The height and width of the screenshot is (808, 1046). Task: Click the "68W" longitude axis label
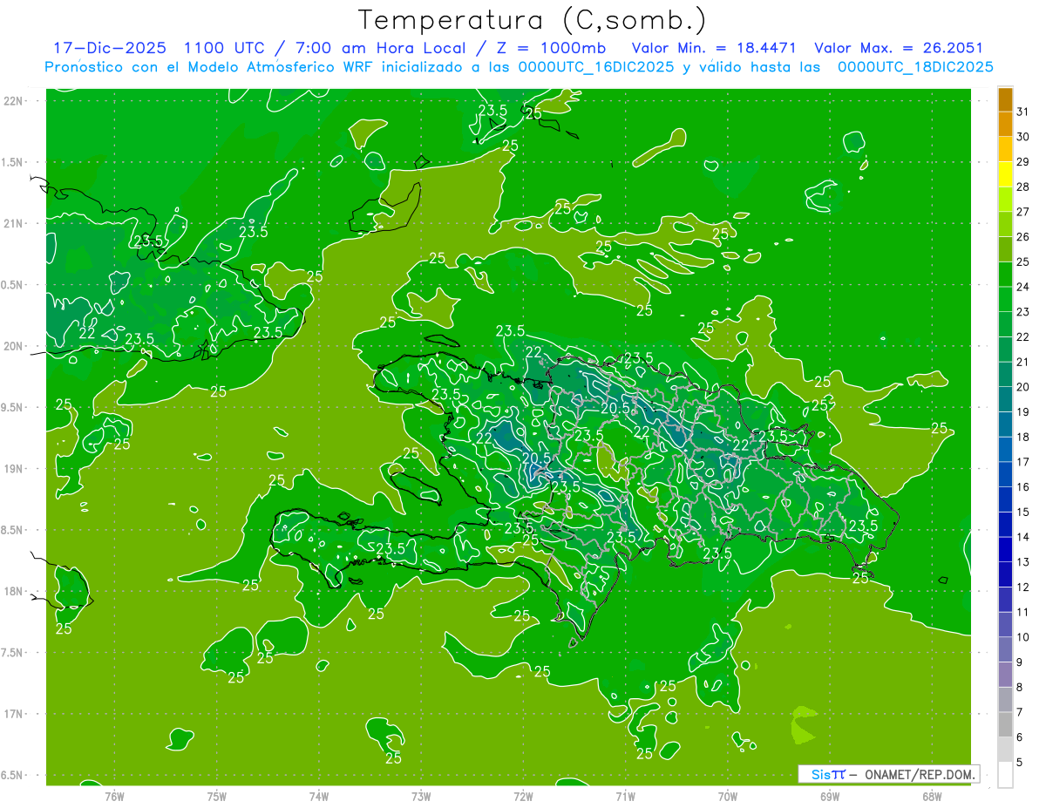(x=932, y=798)
